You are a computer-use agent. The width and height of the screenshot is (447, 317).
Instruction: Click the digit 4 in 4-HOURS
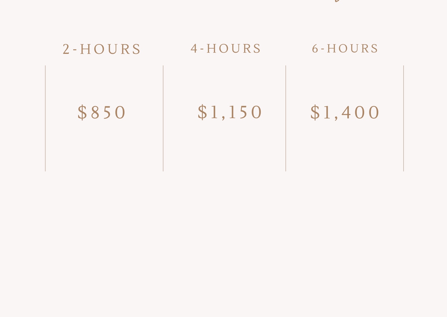point(194,49)
